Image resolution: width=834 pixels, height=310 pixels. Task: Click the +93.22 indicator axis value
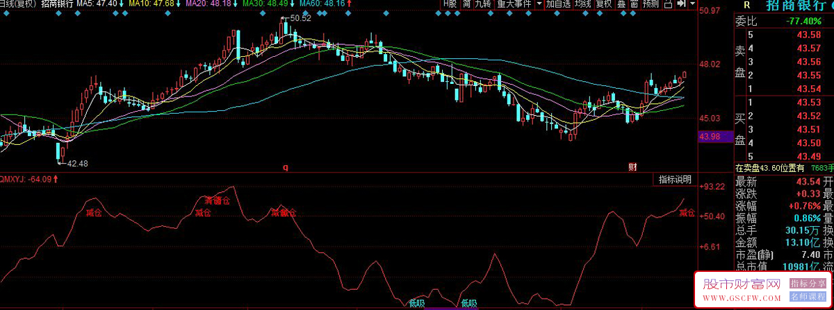pos(713,187)
